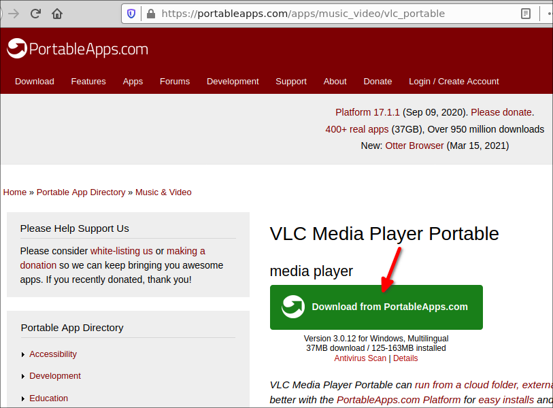Click Login / Create Account

(454, 82)
